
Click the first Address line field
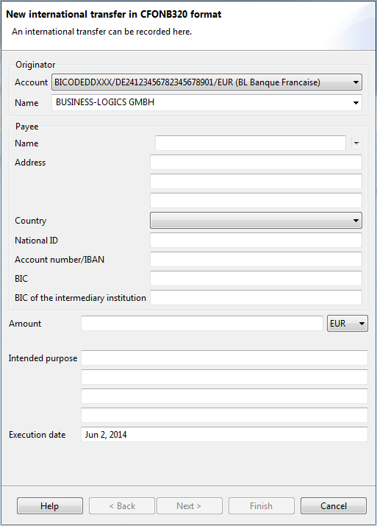(x=256, y=163)
